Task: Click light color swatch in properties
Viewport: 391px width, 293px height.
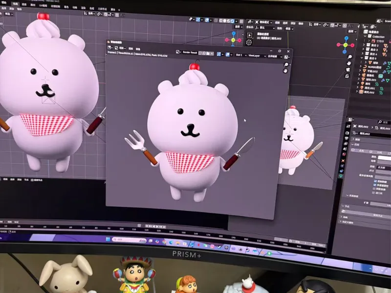Action: pos(384,158)
